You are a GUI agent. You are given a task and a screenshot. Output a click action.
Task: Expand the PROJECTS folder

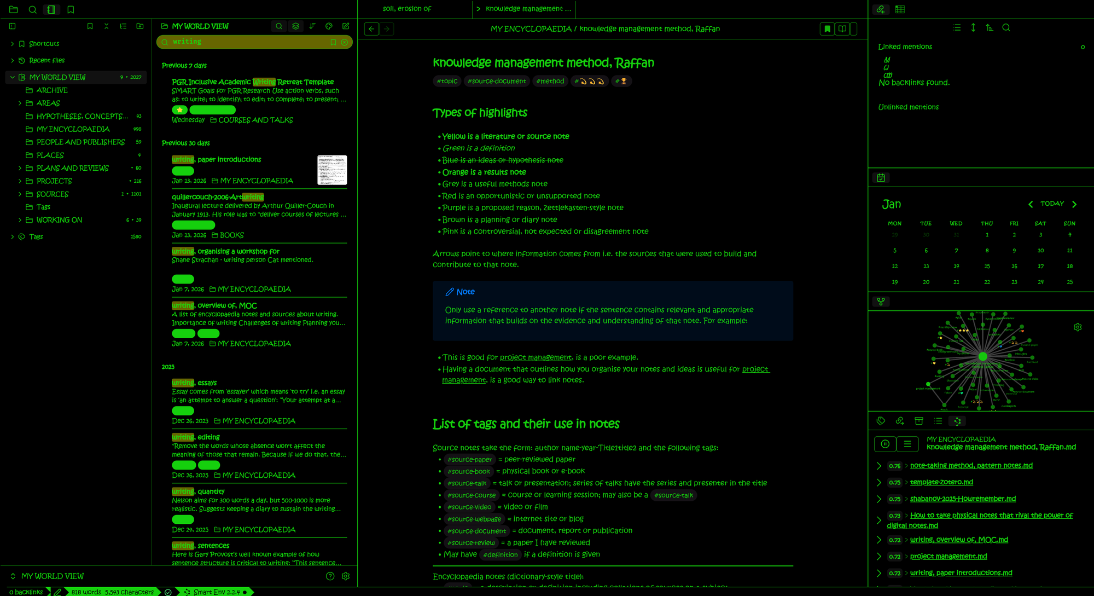tap(20, 181)
